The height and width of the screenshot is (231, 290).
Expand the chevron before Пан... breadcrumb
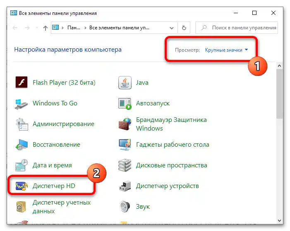(63, 28)
